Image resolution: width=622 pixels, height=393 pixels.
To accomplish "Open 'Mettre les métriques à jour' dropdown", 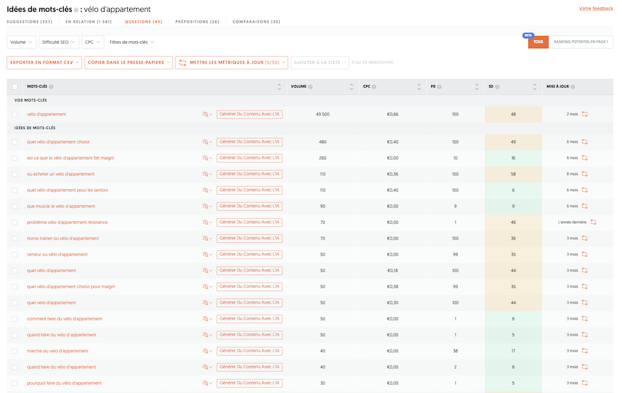I will click(232, 63).
